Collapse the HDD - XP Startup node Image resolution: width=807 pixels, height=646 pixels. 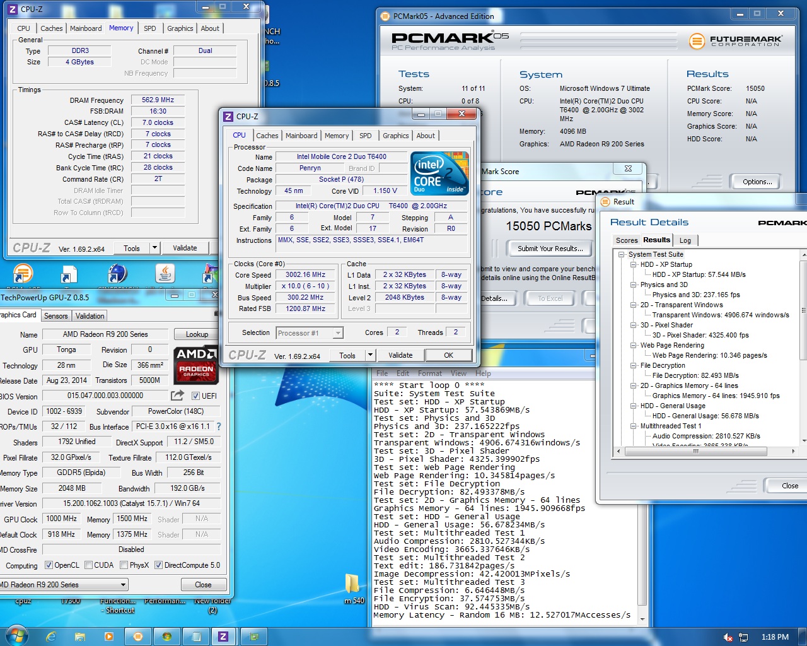[633, 264]
